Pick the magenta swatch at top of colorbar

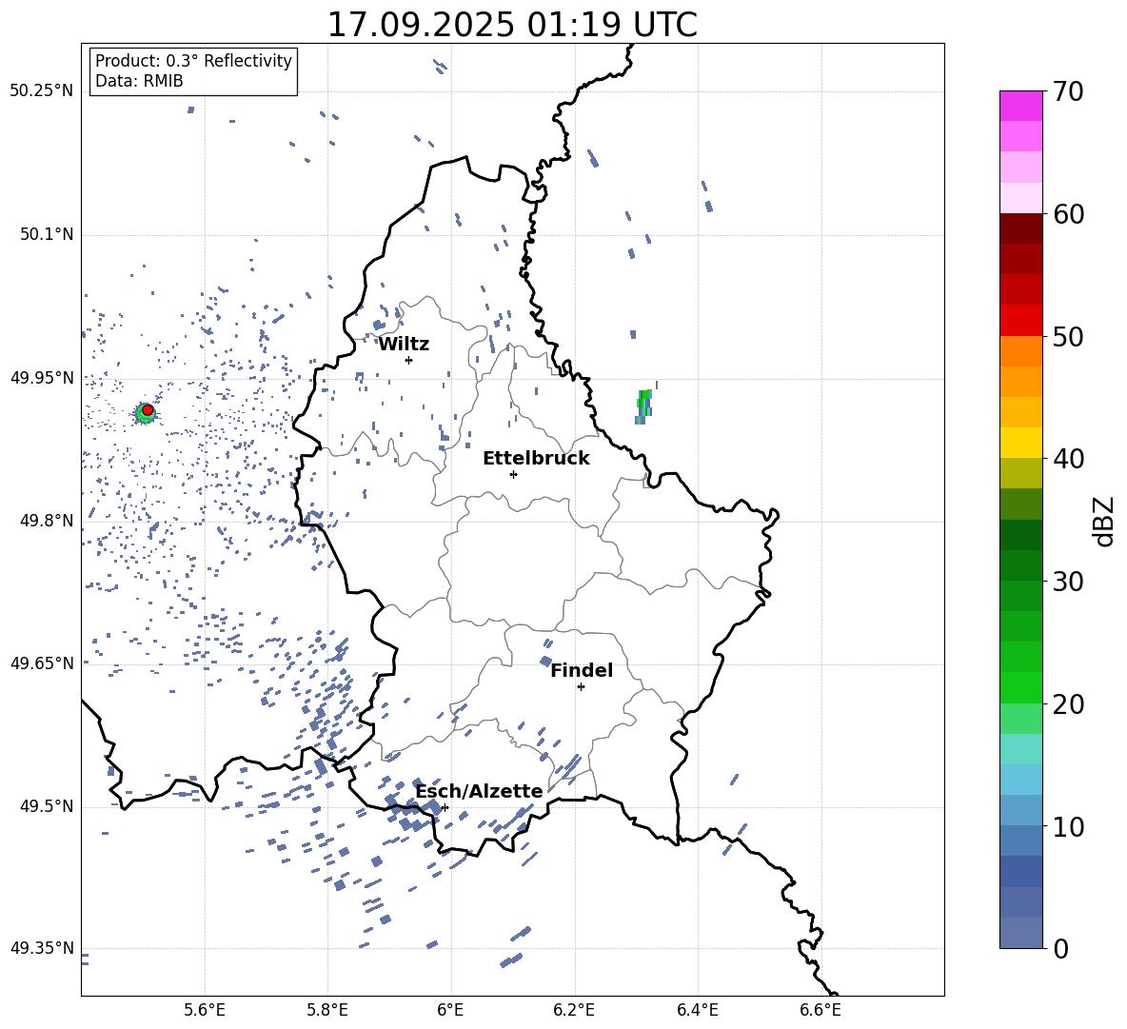(1021, 106)
